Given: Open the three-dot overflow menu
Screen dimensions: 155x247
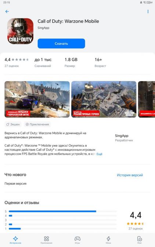Looking at the screenshot, I should (x=148, y=11).
